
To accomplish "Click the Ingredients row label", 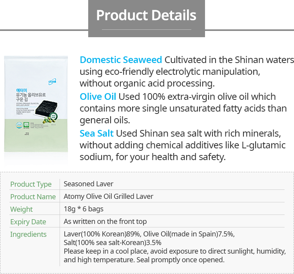I will coord(28,234).
